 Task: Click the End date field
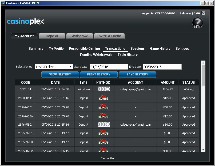point(162,67)
